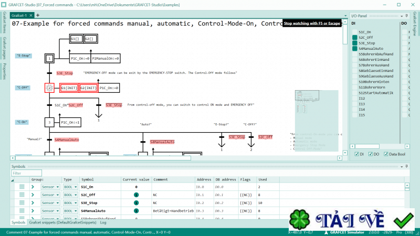Click the Symbols filter input field
Viewport: 420px width, 236px height.
pos(27,173)
